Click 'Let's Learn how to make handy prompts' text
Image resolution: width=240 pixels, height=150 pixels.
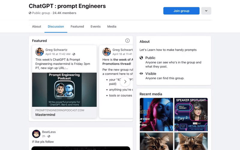[168, 50]
